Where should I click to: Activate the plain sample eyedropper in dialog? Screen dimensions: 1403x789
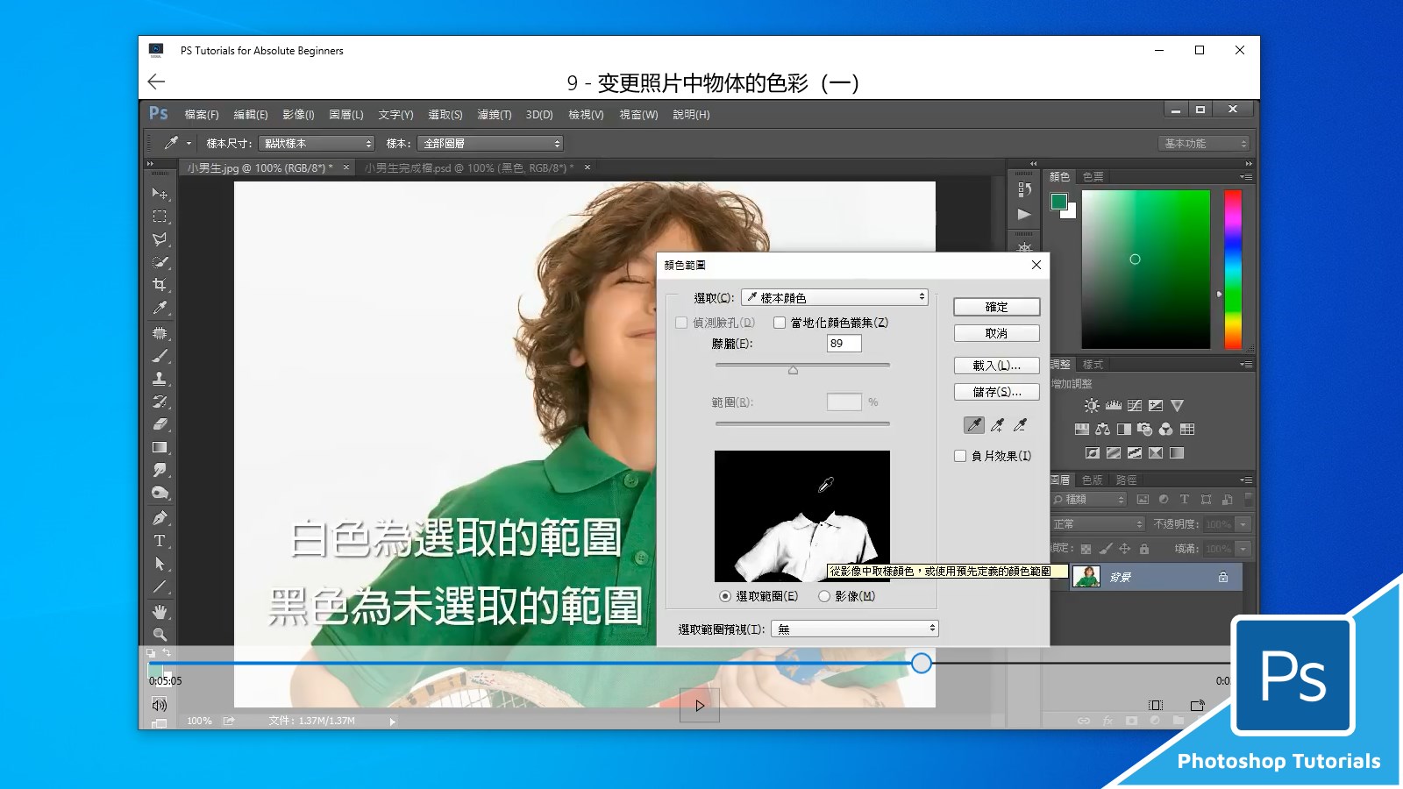(974, 425)
